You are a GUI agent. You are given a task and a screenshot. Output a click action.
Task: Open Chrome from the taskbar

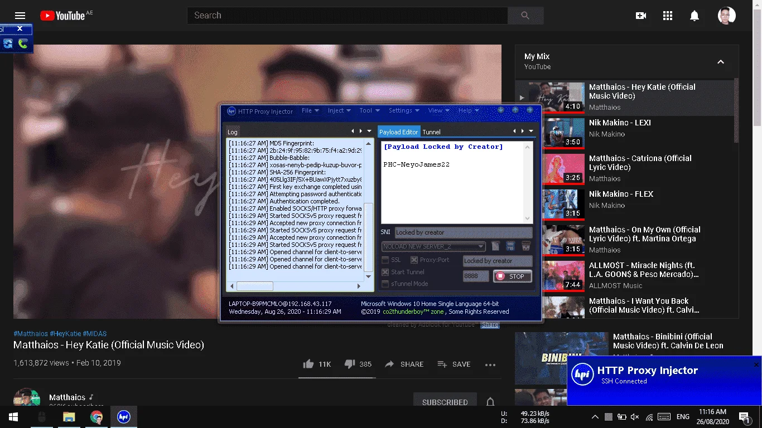[x=97, y=417]
